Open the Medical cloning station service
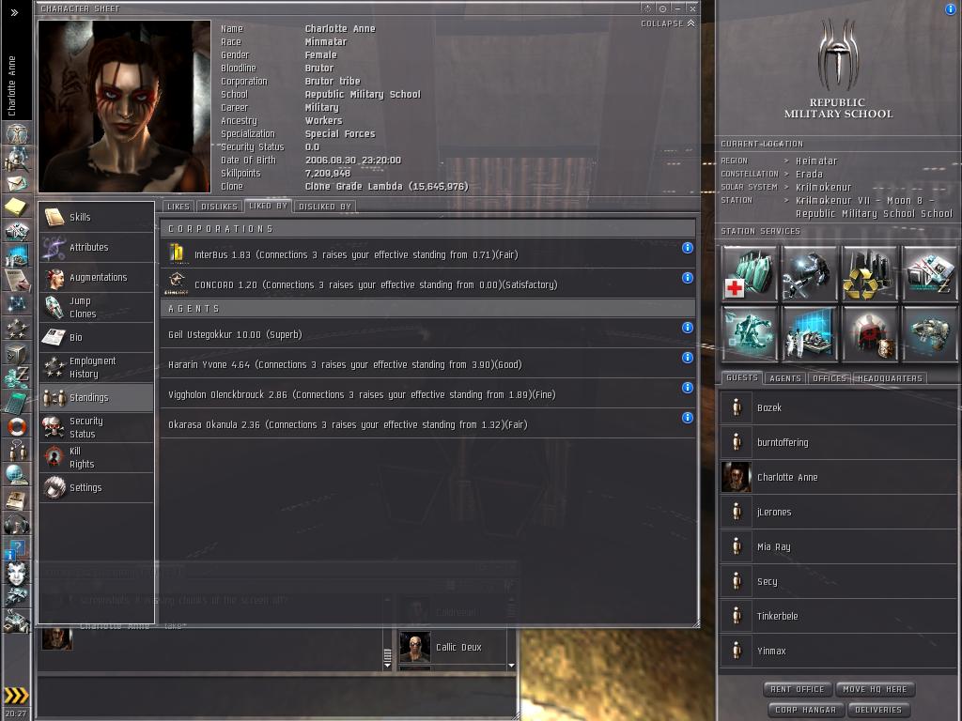This screenshot has height=721, width=962. point(749,273)
